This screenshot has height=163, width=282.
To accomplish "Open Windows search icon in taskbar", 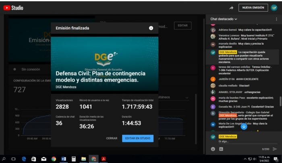I will [x=4, y=159].
